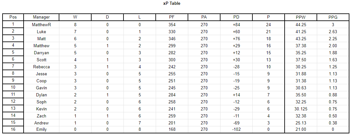Select the PD column header

click(236, 17)
